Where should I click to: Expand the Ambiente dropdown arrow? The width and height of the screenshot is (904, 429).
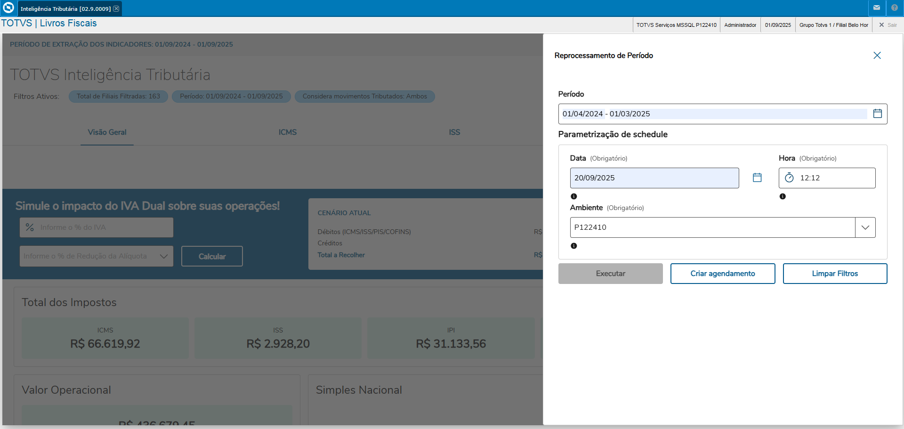(x=865, y=227)
